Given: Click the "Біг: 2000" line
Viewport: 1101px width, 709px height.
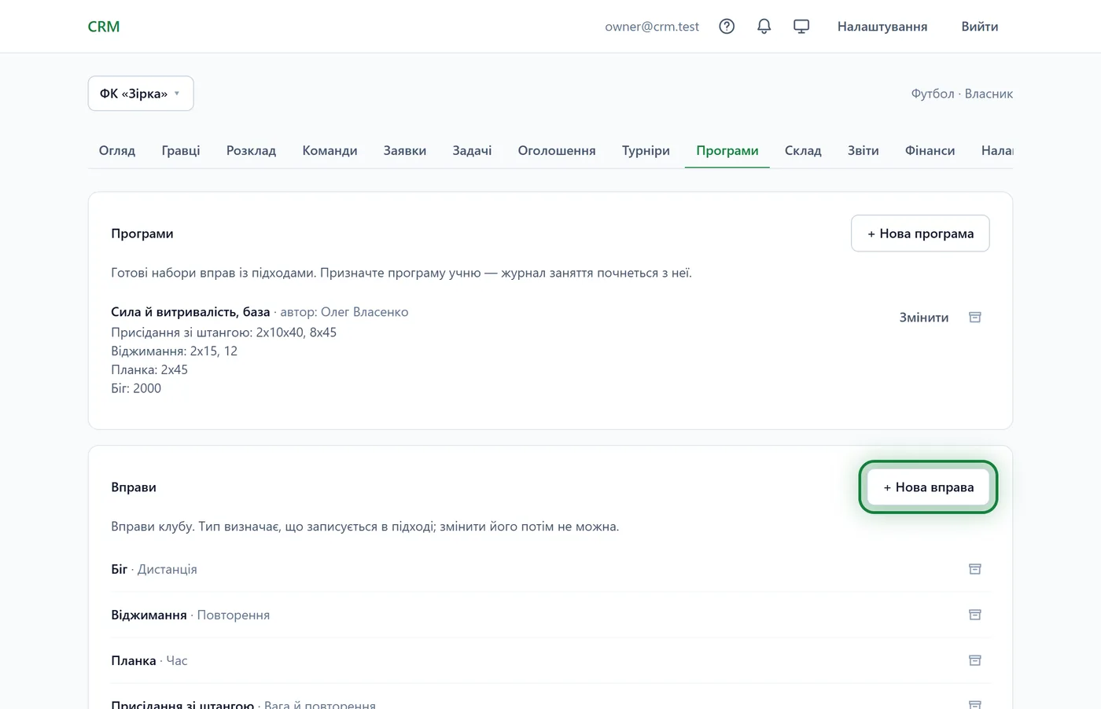Looking at the screenshot, I should click(136, 388).
